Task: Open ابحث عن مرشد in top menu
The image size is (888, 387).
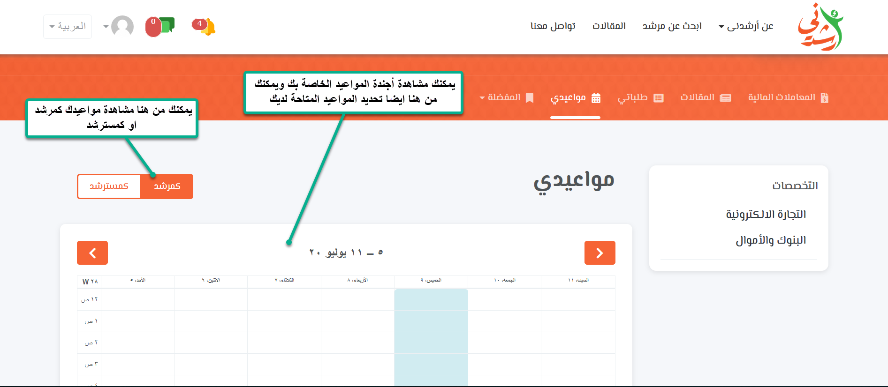Action: click(672, 26)
